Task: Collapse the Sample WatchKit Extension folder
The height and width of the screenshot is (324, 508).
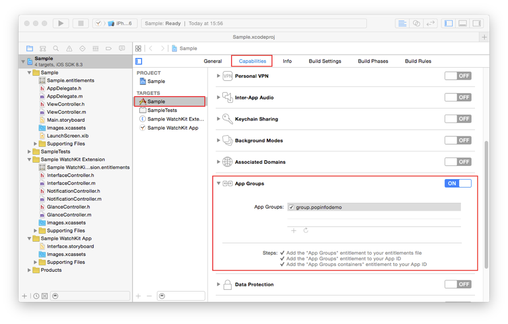Action: 30,160
